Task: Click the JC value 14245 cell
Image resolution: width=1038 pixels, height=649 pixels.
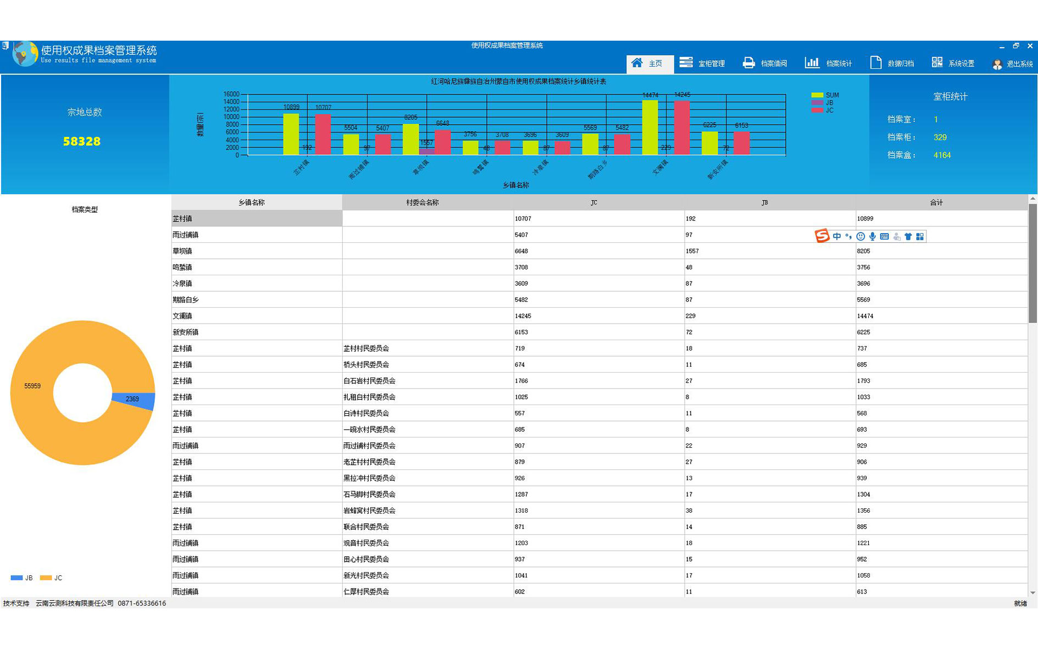Action: [599, 315]
